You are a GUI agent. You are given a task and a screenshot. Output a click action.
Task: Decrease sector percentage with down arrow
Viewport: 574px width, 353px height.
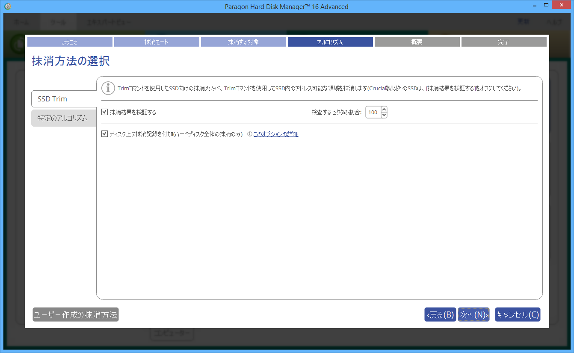[384, 115]
